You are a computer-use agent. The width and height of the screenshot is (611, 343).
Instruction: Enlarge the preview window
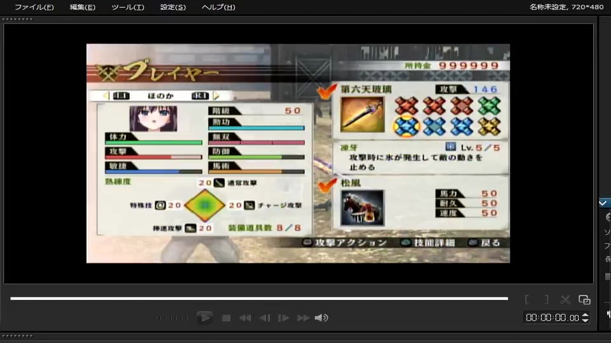[584, 299]
